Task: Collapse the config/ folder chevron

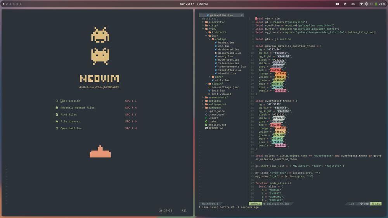Action: [x=210, y=39]
